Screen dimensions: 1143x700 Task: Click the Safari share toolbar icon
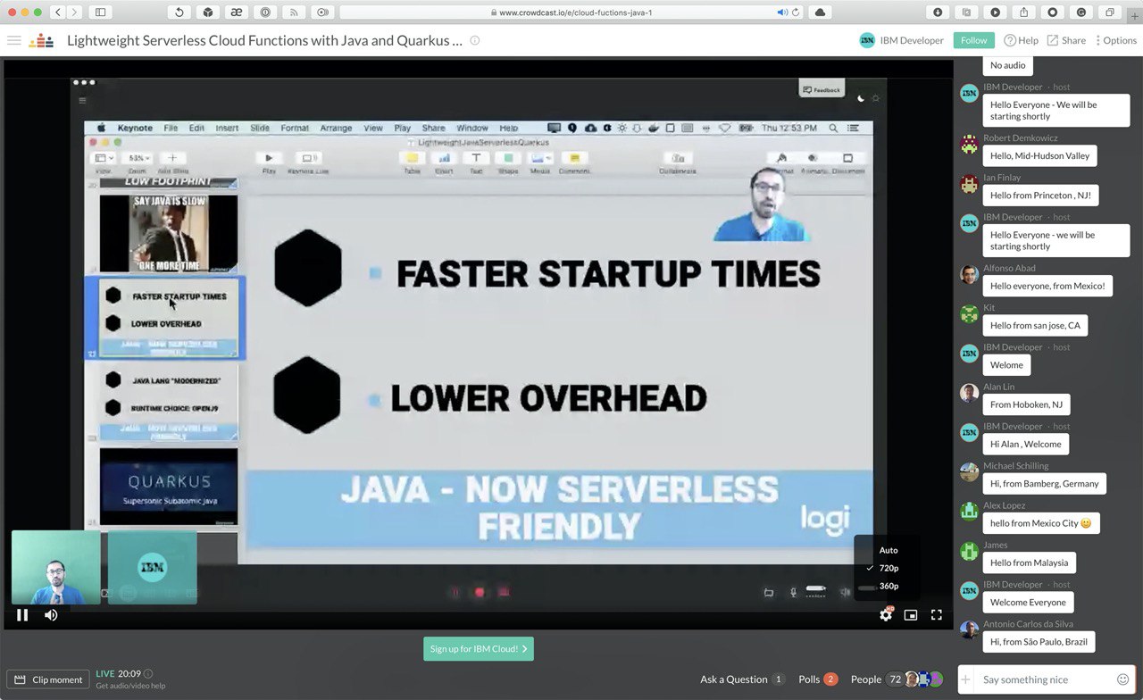point(1023,12)
